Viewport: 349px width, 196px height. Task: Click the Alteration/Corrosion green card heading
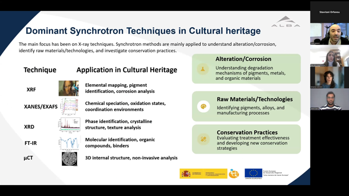[x=243, y=59]
